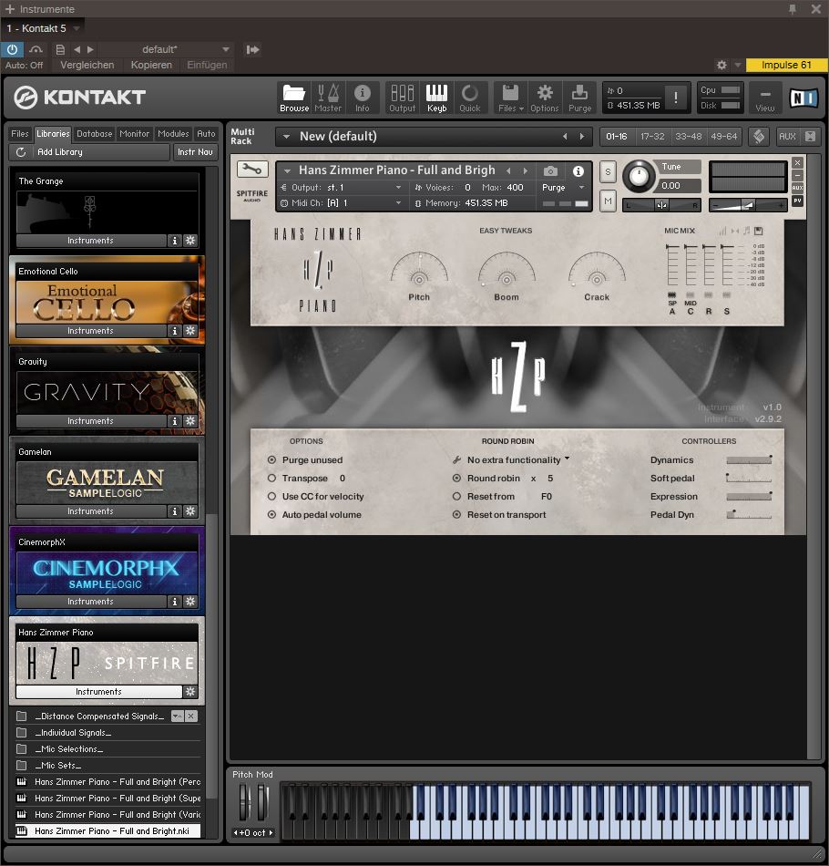Open Gravity library info button

[x=174, y=421]
